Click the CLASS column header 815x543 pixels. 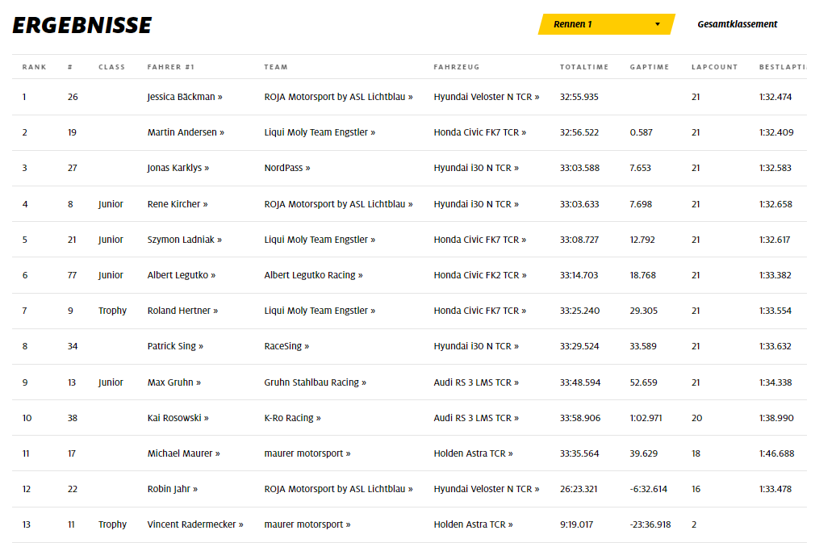pos(111,67)
